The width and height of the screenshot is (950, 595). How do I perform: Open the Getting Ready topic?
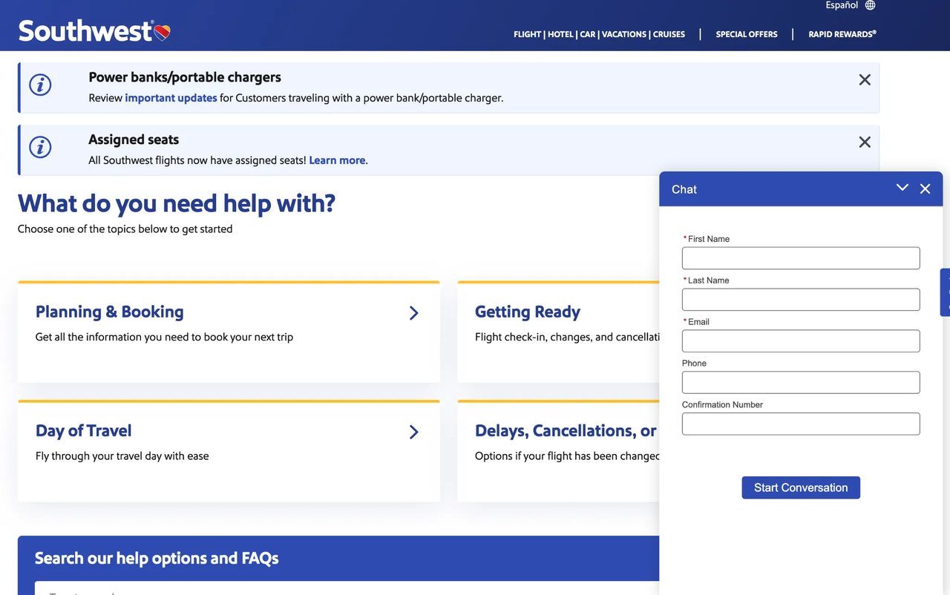coord(558,332)
